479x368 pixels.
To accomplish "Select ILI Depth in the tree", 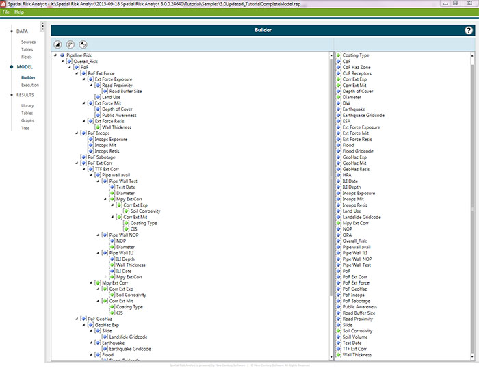I will click(125, 259).
